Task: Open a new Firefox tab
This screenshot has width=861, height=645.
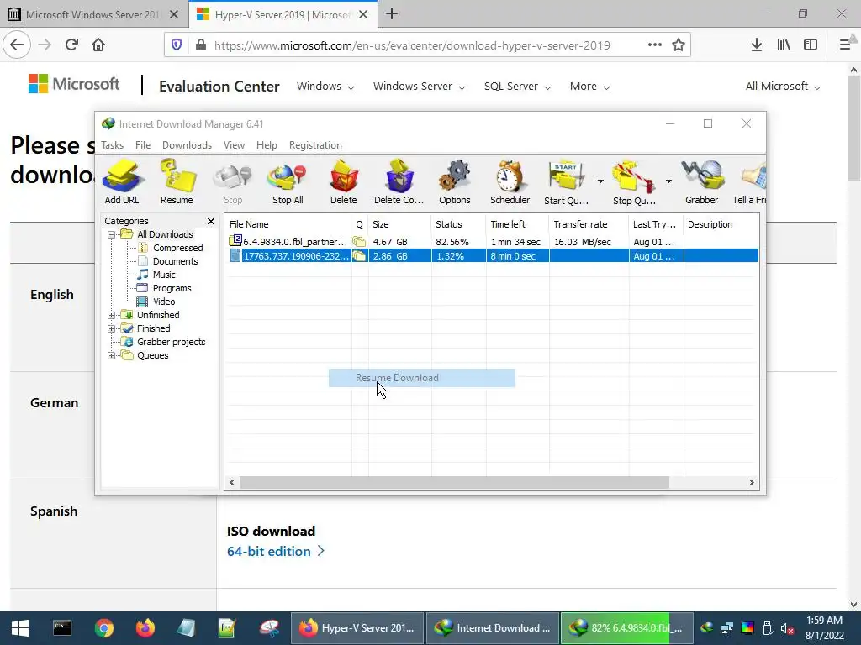Action: (392, 14)
